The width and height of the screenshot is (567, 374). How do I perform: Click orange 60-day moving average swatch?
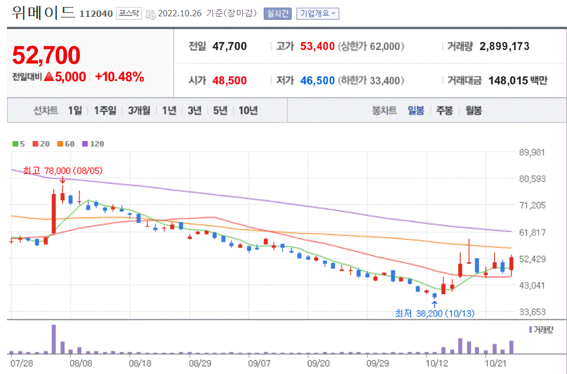coord(60,144)
